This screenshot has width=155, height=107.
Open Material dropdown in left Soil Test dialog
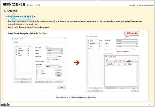click(x=53, y=53)
